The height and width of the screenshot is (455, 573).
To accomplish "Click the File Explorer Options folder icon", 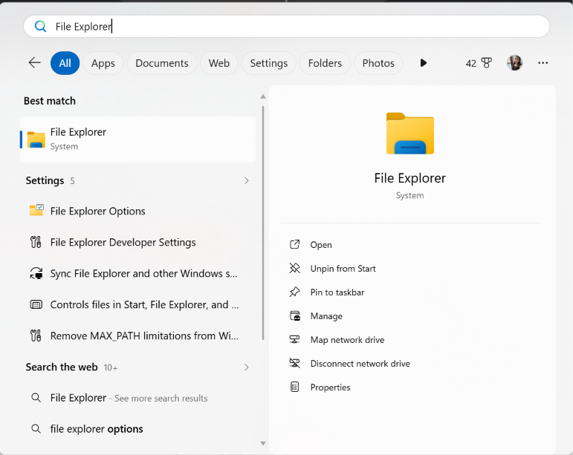I will click(36, 210).
